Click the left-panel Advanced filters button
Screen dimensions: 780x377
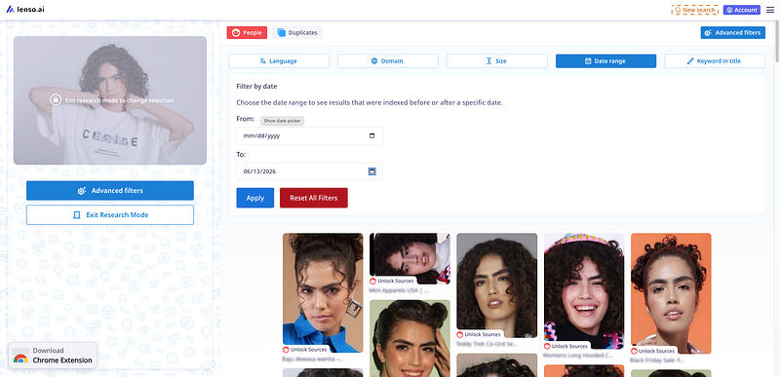(110, 191)
